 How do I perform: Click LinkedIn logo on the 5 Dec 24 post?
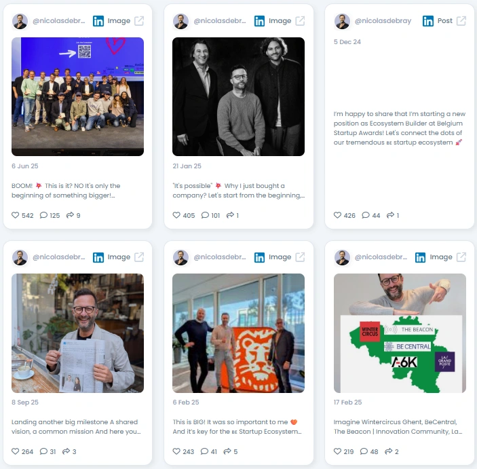click(x=427, y=21)
